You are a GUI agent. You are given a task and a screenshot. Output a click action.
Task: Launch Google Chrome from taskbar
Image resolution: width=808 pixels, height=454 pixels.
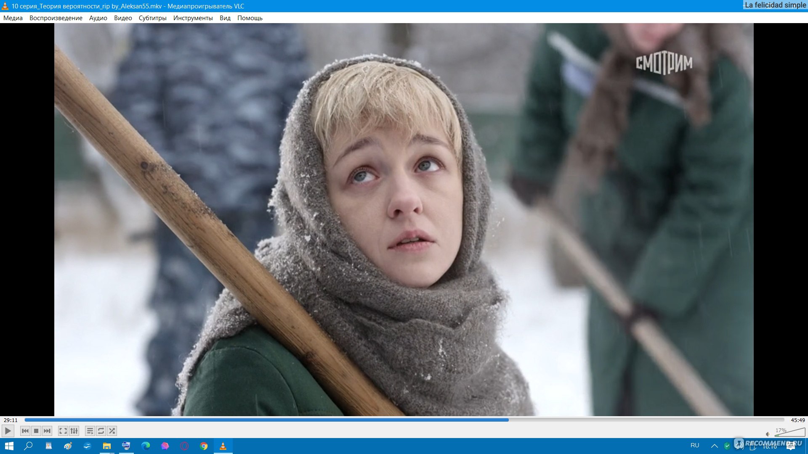(x=204, y=446)
